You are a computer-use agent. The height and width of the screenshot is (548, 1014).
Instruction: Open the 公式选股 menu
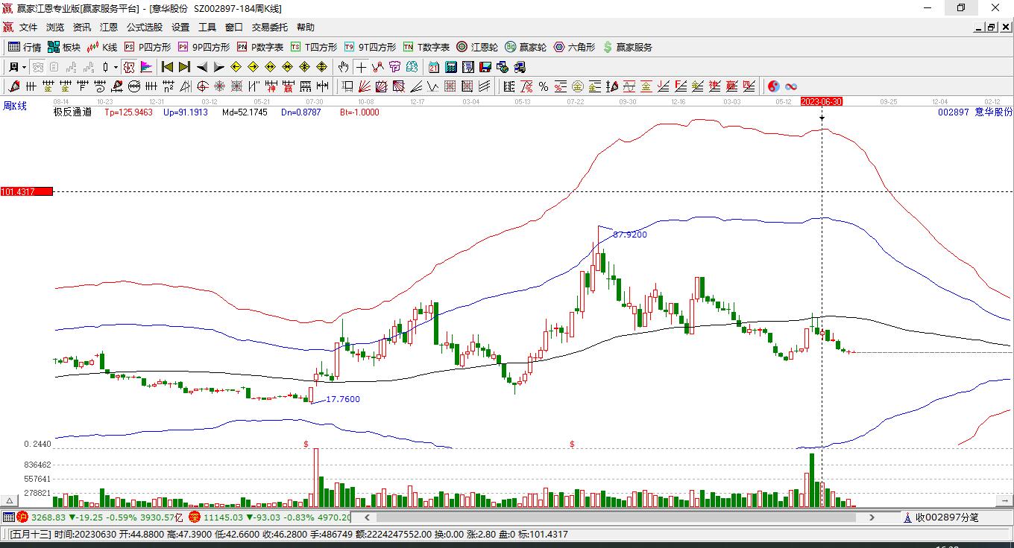click(145, 28)
